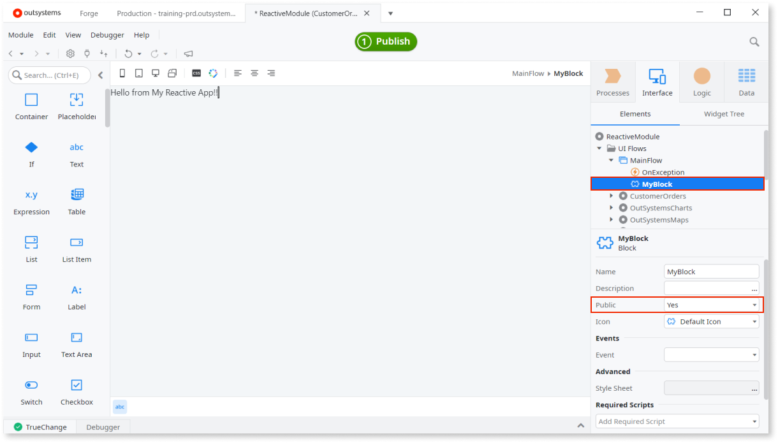Toggle tablet preview mode in the canvas toolbar
The height and width of the screenshot is (443, 778).
138,73
